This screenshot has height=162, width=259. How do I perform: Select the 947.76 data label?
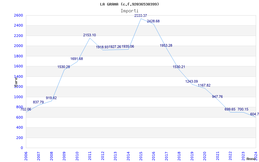pos(217,97)
